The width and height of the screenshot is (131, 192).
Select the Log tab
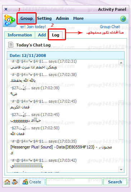(56, 35)
